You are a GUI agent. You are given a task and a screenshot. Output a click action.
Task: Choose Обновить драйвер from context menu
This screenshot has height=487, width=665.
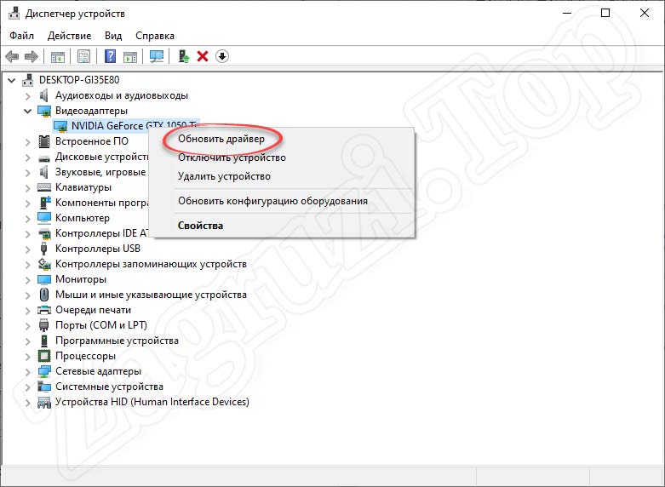[x=221, y=139]
